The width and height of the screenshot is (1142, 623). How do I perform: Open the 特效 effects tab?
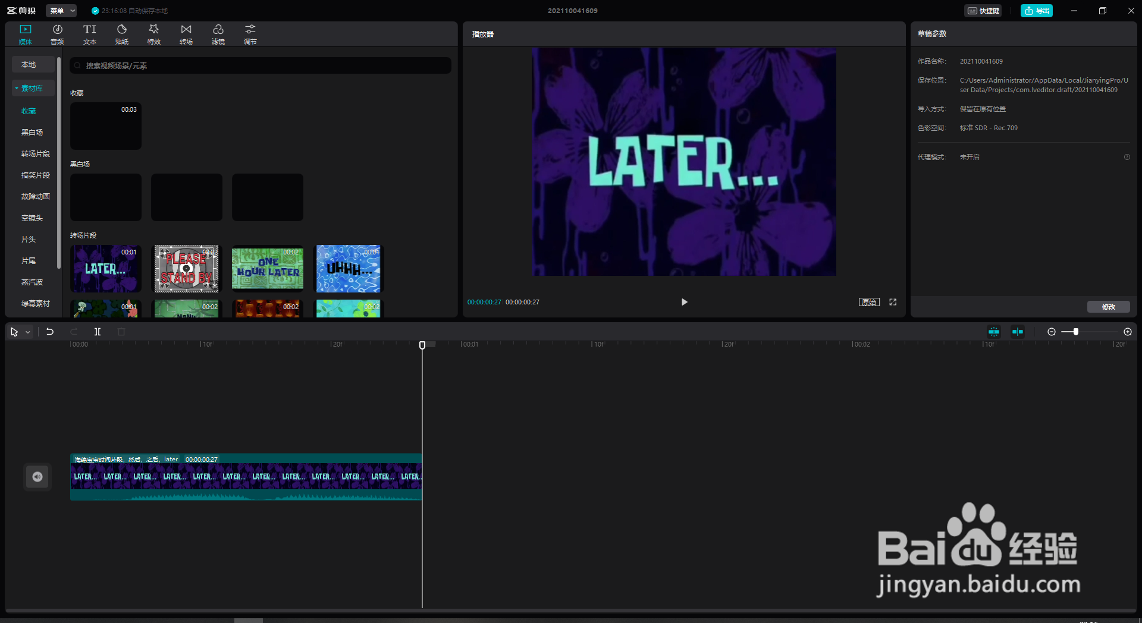pyautogui.click(x=154, y=34)
